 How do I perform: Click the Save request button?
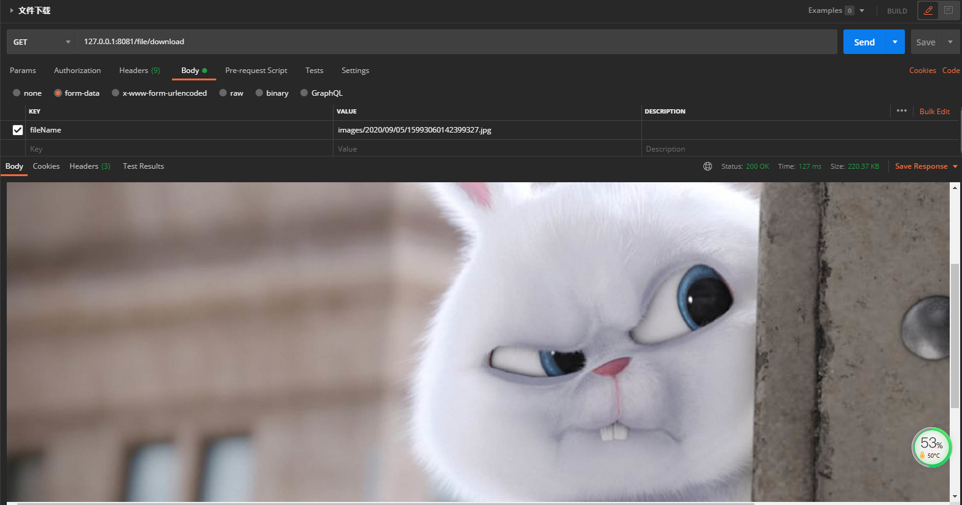(926, 42)
